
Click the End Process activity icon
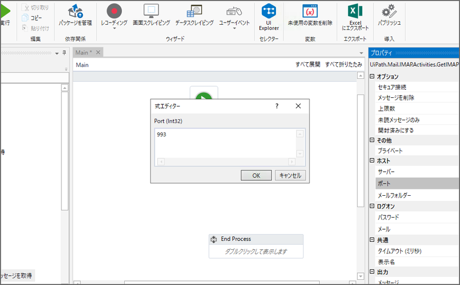coord(214,240)
